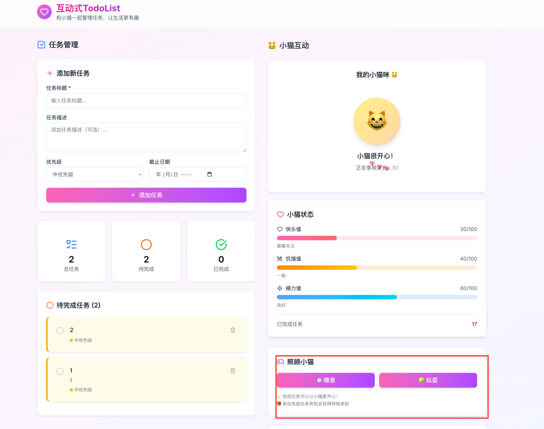544x429 pixels.
Task: Click the trash icon on task 2
Action: click(x=233, y=329)
